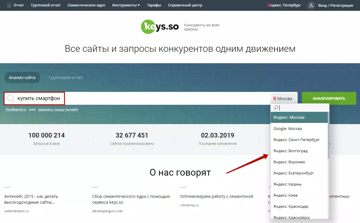Select Яндекс: Казань option
The image size is (360, 223).
[299, 184]
